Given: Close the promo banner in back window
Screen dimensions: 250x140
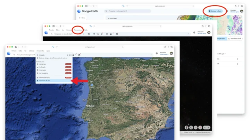Looking at the screenshot, I should [240, 18].
